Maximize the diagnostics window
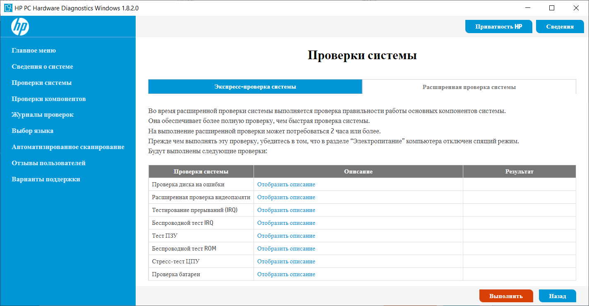The image size is (589, 306). (551, 8)
